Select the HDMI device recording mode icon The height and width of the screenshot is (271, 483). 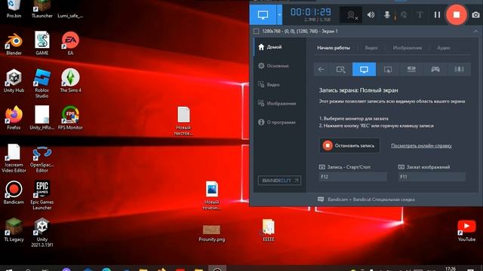pos(411,69)
